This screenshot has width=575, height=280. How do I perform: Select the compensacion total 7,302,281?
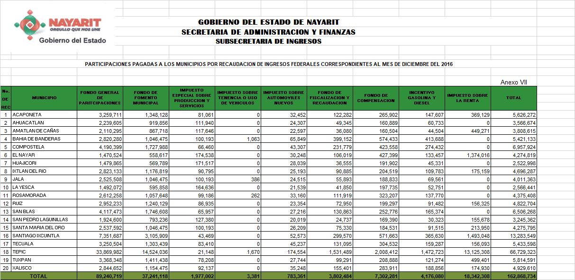tap(386, 276)
